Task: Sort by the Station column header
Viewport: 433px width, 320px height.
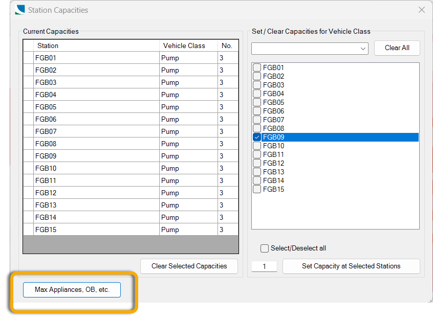Action: click(x=96, y=45)
